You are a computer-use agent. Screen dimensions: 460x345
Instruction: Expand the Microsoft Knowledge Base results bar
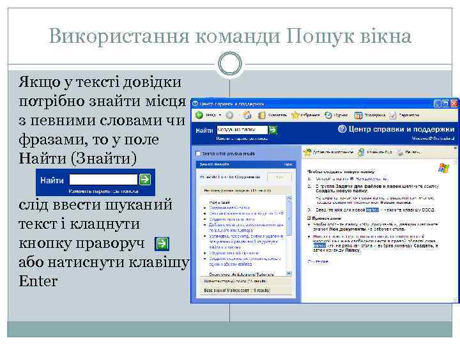coord(246,291)
